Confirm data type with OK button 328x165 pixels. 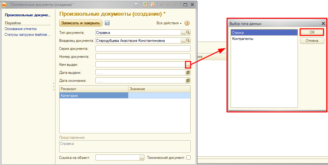click(x=312, y=32)
